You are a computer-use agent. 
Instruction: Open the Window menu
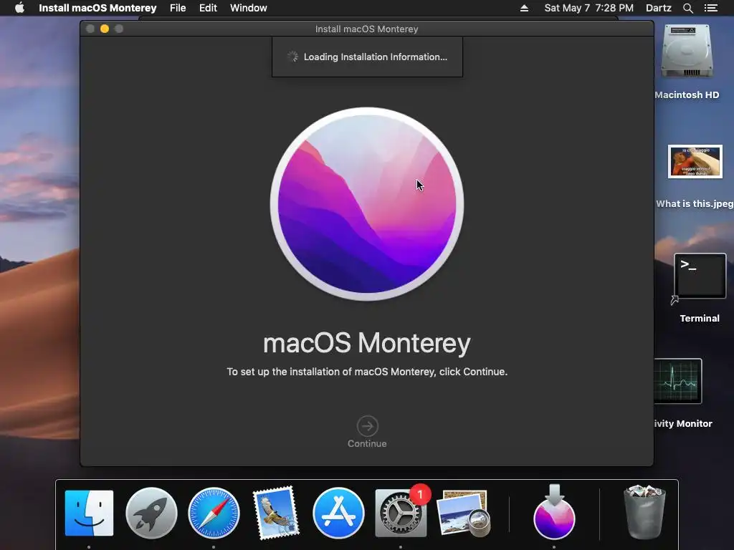pos(248,8)
